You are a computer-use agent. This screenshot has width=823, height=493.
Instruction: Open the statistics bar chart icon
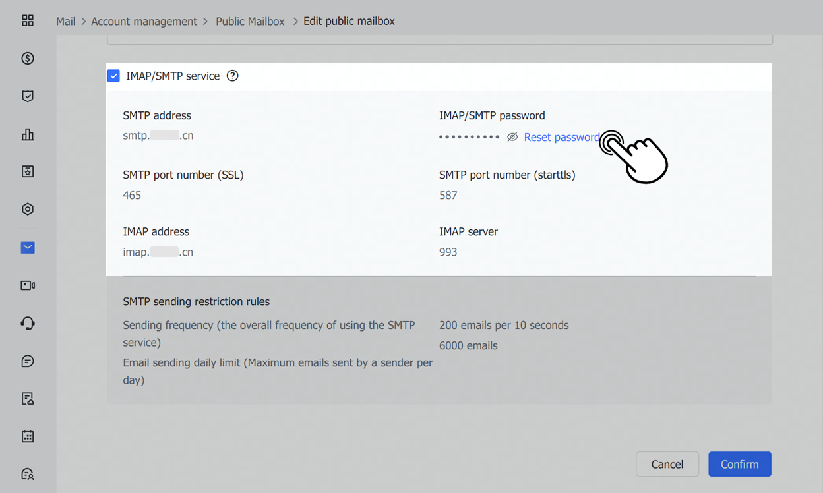(x=27, y=134)
